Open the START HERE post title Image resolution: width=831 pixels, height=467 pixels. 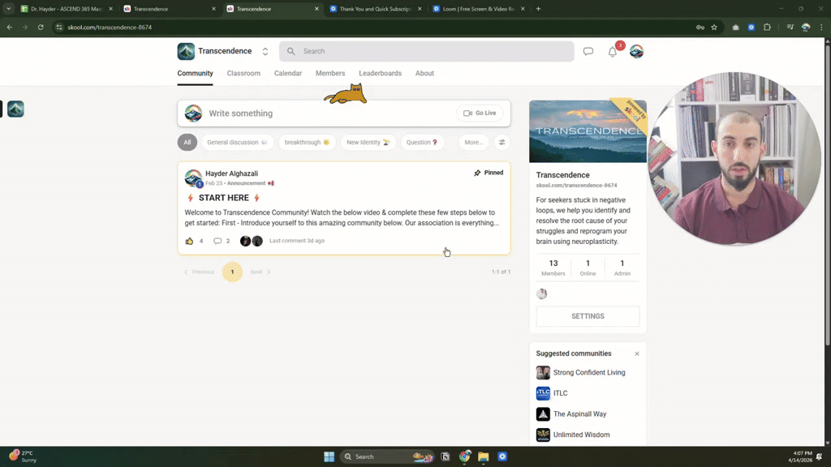click(224, 198)
